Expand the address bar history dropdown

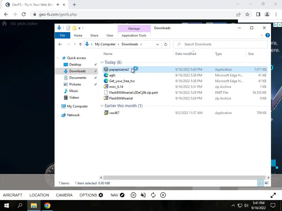157,44
